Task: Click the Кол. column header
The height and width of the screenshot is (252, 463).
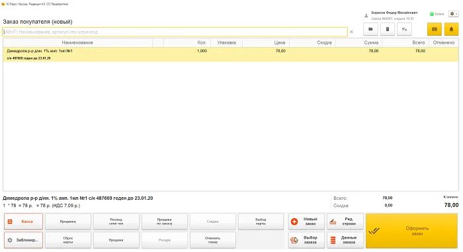Action: (x=187, y=43)
